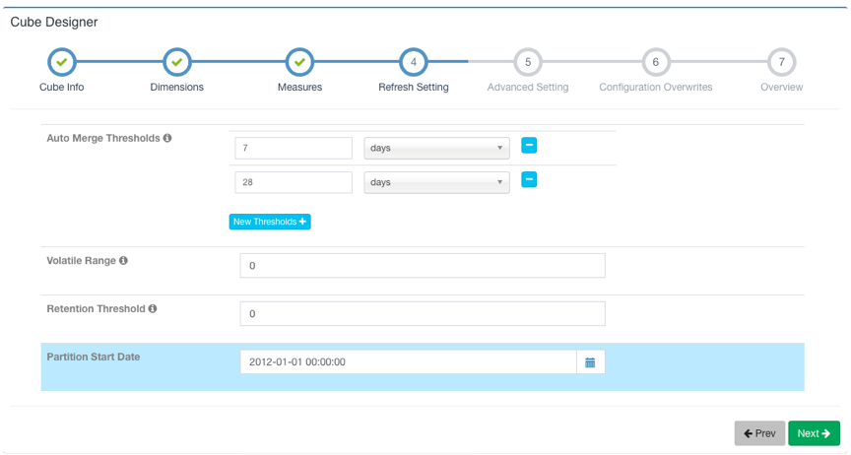Jump to step 6 Configuration Overwrites
The width and height of the screenshot is (851, 455).
655,62
